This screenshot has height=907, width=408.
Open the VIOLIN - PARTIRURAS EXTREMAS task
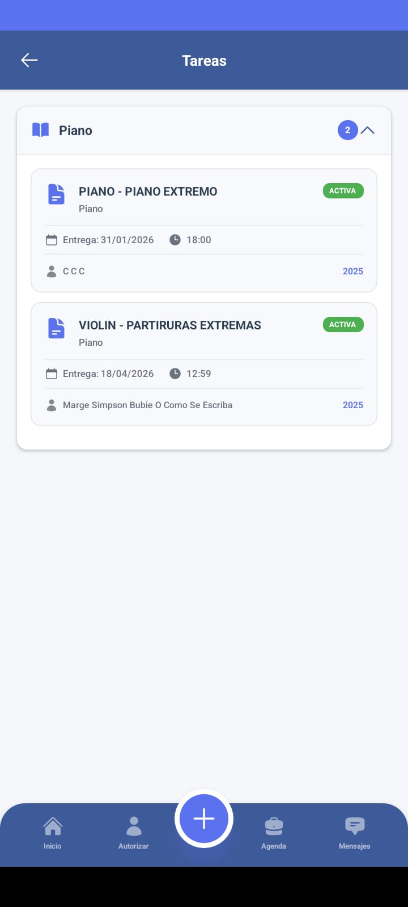click(x=170, y=325)
